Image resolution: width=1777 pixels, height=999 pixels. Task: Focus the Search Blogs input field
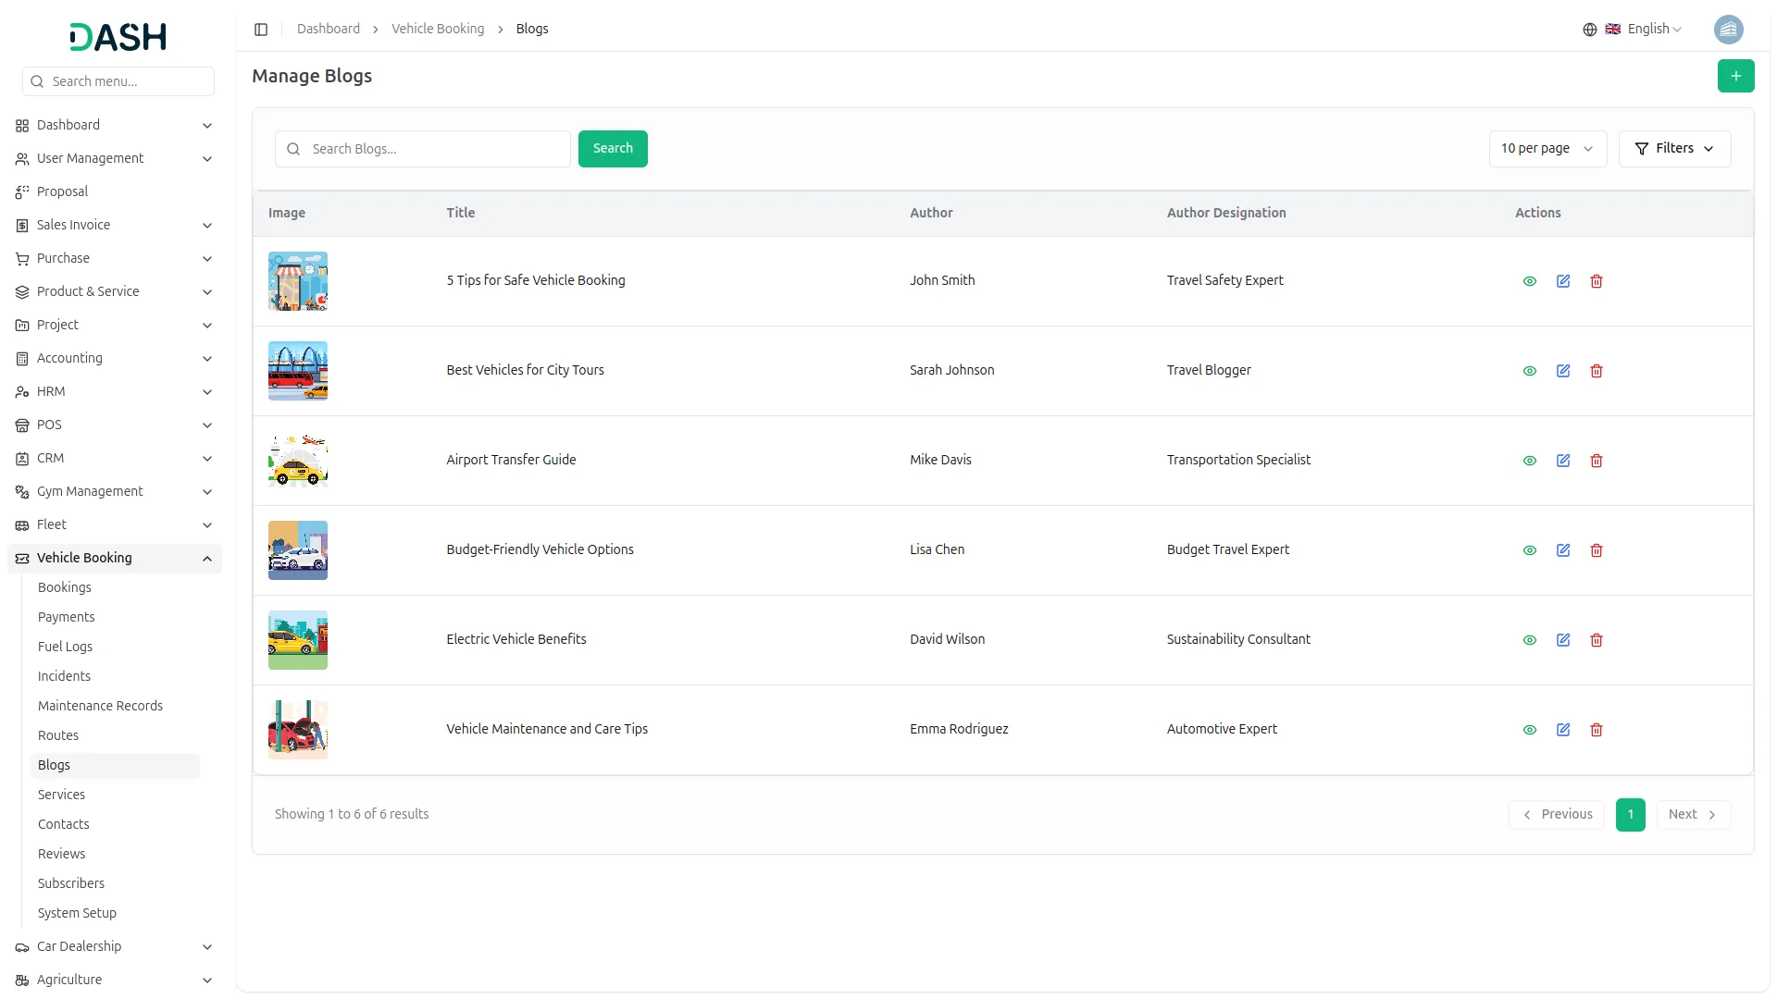[435, 149]
